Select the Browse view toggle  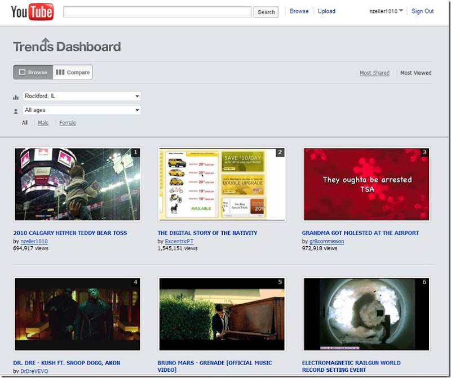[x=33, y=72]
